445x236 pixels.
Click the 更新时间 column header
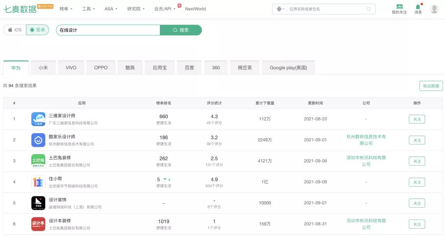(315, 103)
